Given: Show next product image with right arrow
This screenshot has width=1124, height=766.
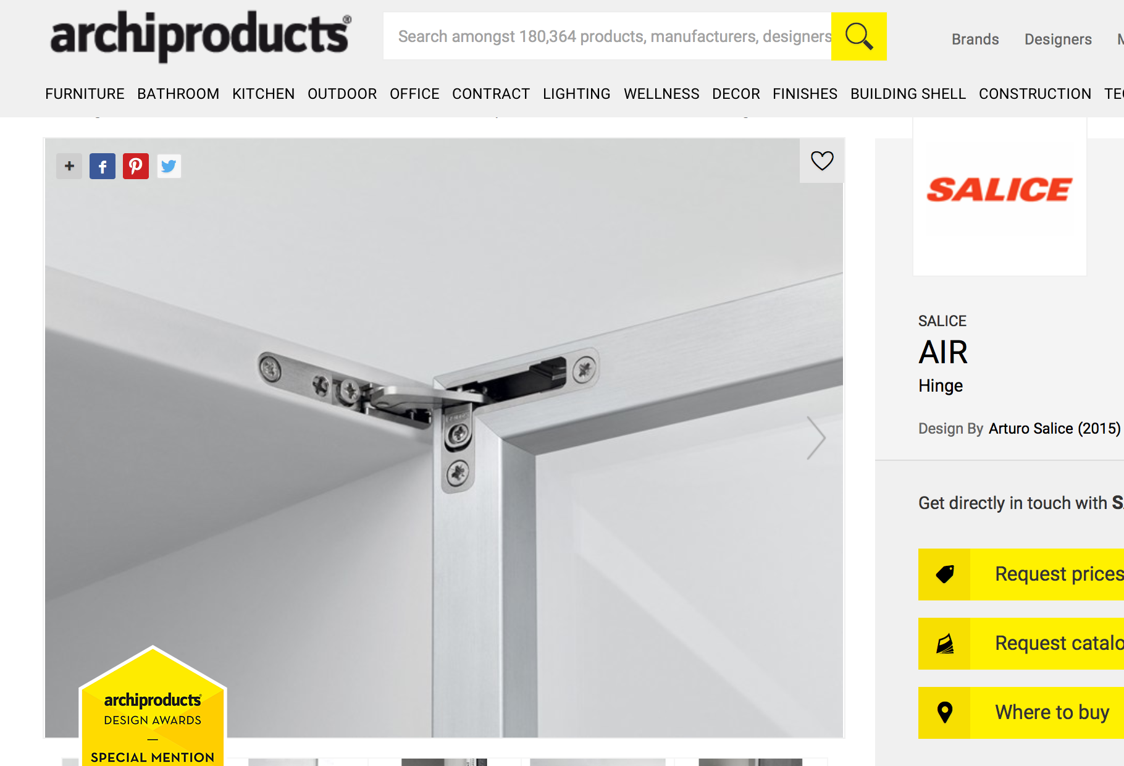Looking at the screenshot, I should 816,437.
